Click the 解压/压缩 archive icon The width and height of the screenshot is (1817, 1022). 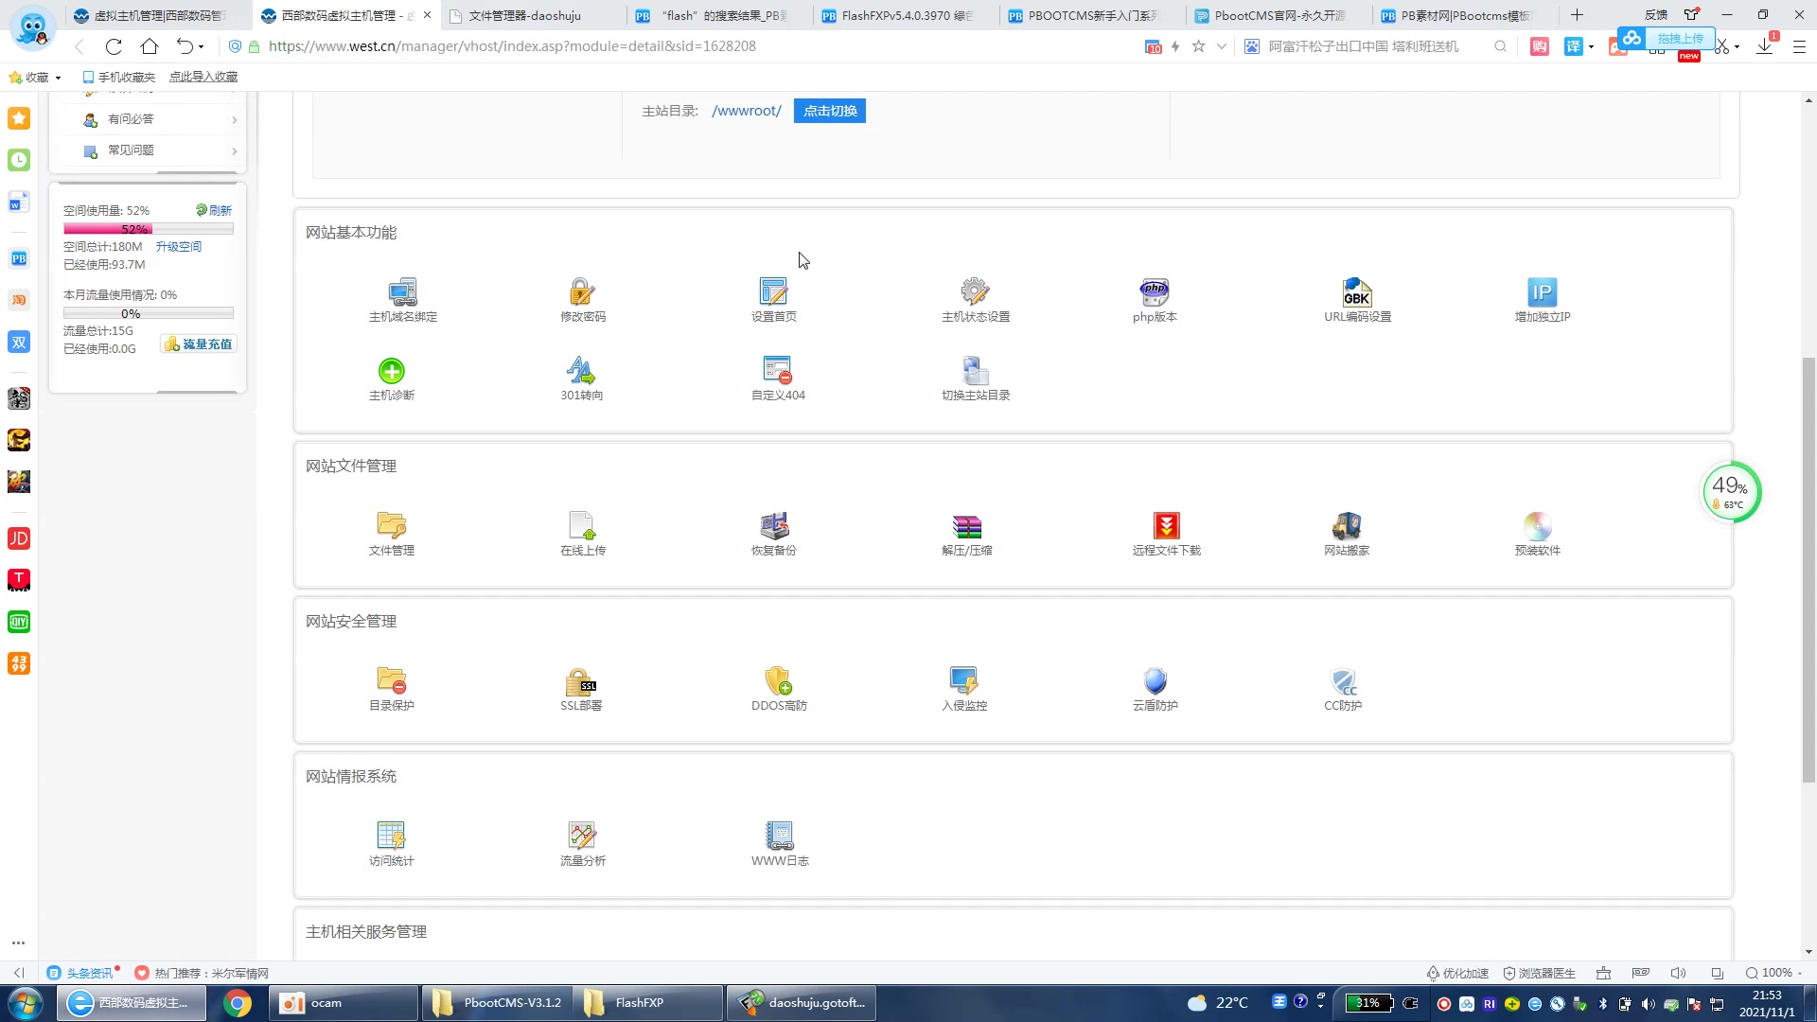[966, 525]
